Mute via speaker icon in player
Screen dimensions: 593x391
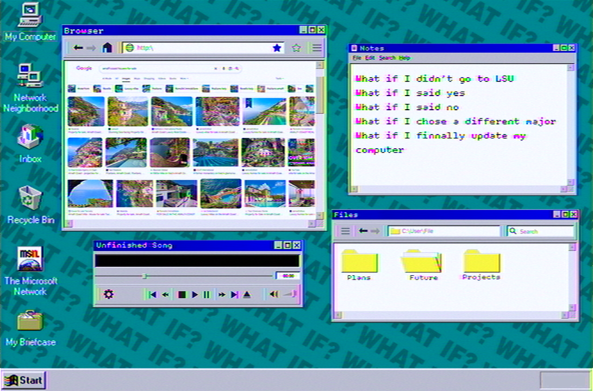[274, 294]
